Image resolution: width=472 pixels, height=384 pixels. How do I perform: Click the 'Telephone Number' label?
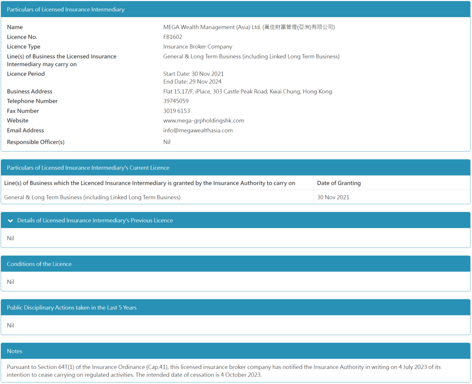[x=32, y=101]
